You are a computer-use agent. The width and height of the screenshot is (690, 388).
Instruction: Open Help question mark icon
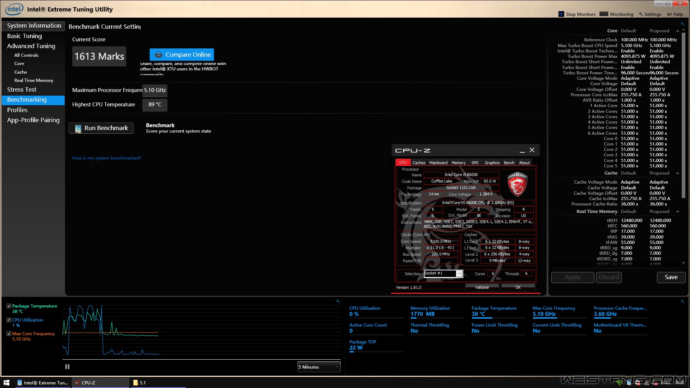click(x=670, y=14)
